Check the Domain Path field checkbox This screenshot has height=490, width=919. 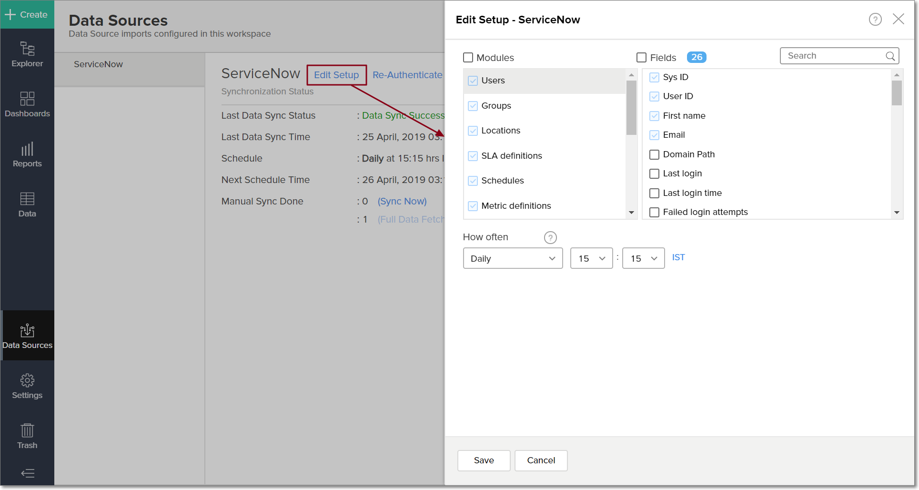655,154
